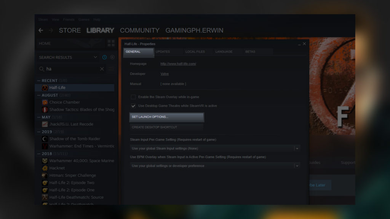
Task: Open the Support link on game page
Action: pos(348,163)
